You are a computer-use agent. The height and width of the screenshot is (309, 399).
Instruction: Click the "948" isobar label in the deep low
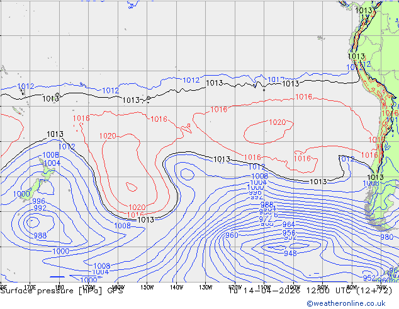pos(290,253)
